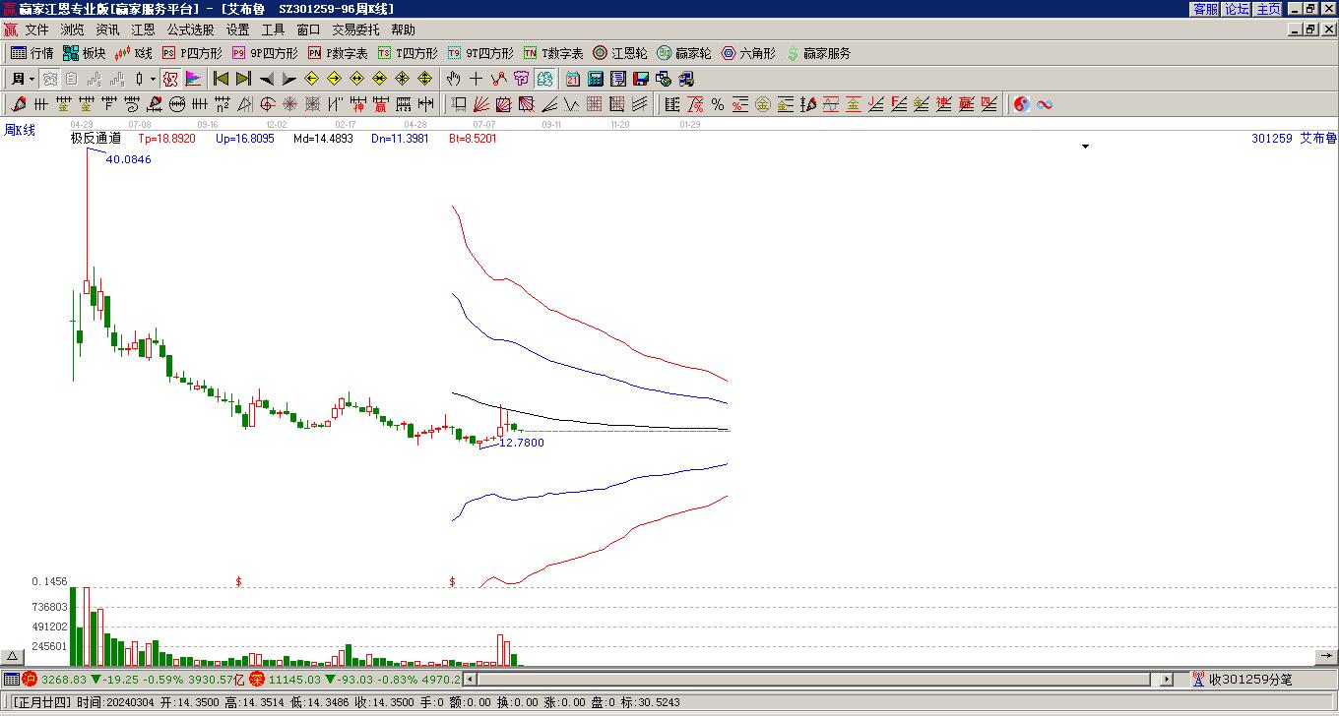The width and height of the screenshot is (1339, 716).
Task: Step forward with the black right arrow
Action: coord(288,79)
